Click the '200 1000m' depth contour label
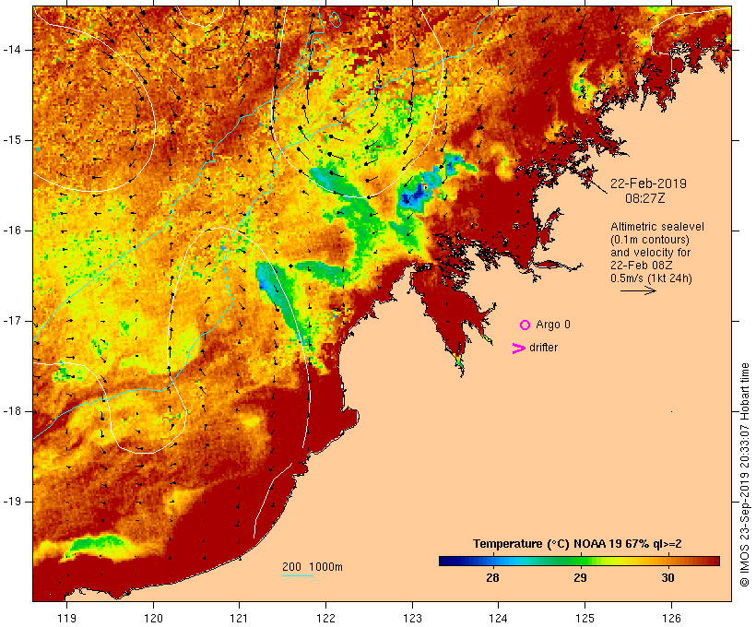This screenshot has width=756, height=627. pyautogui.click(x=313, y=567)
